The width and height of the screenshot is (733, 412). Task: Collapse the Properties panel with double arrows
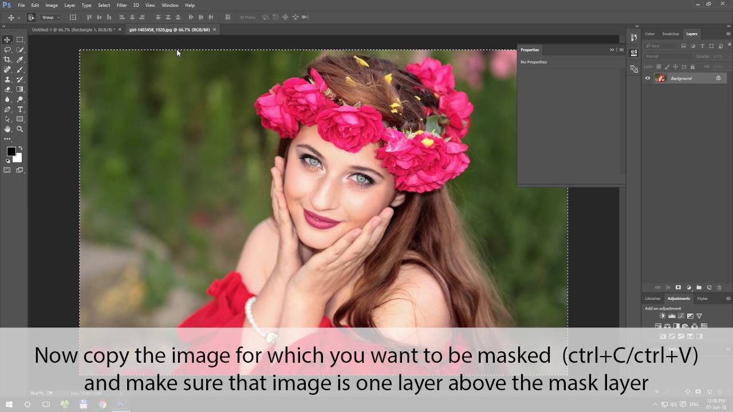612,50
